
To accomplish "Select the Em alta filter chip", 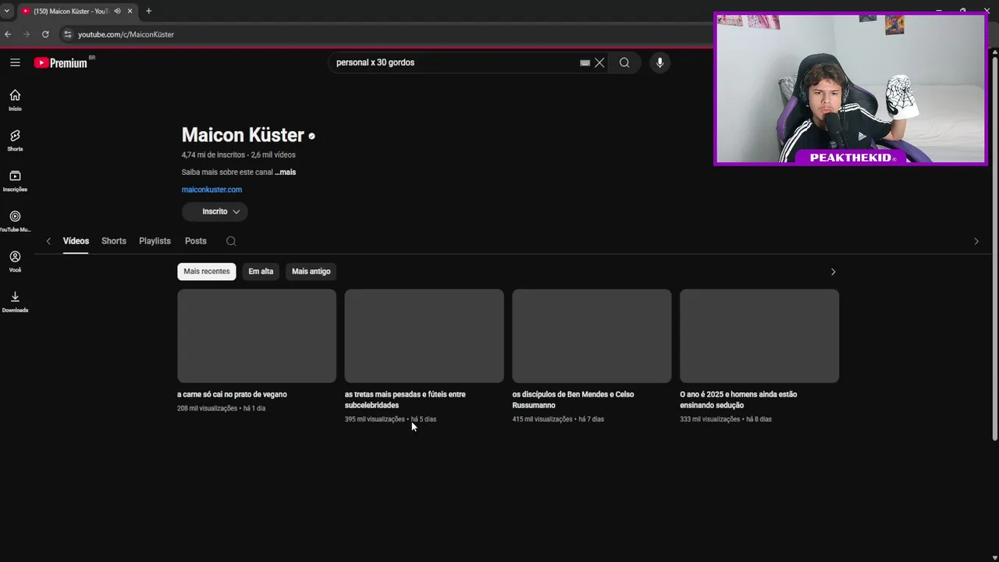I will coord(261,272).
